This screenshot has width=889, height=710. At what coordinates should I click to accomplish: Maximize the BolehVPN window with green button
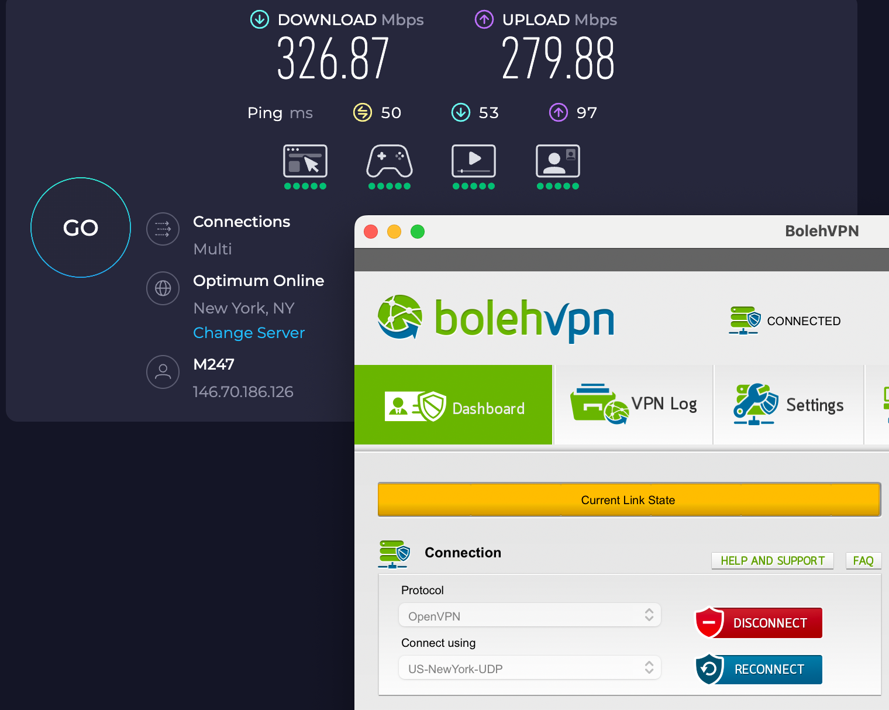click(418, 232)
